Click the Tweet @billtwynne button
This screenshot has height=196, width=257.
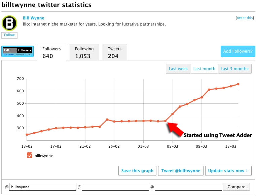pyautogui.click(x=181, y=171)
